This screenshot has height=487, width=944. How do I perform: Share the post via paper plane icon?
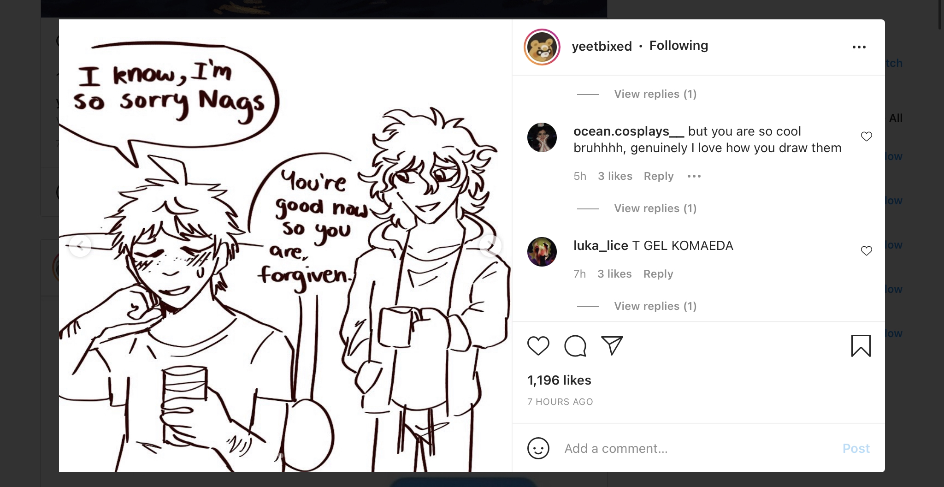[612, 345]
